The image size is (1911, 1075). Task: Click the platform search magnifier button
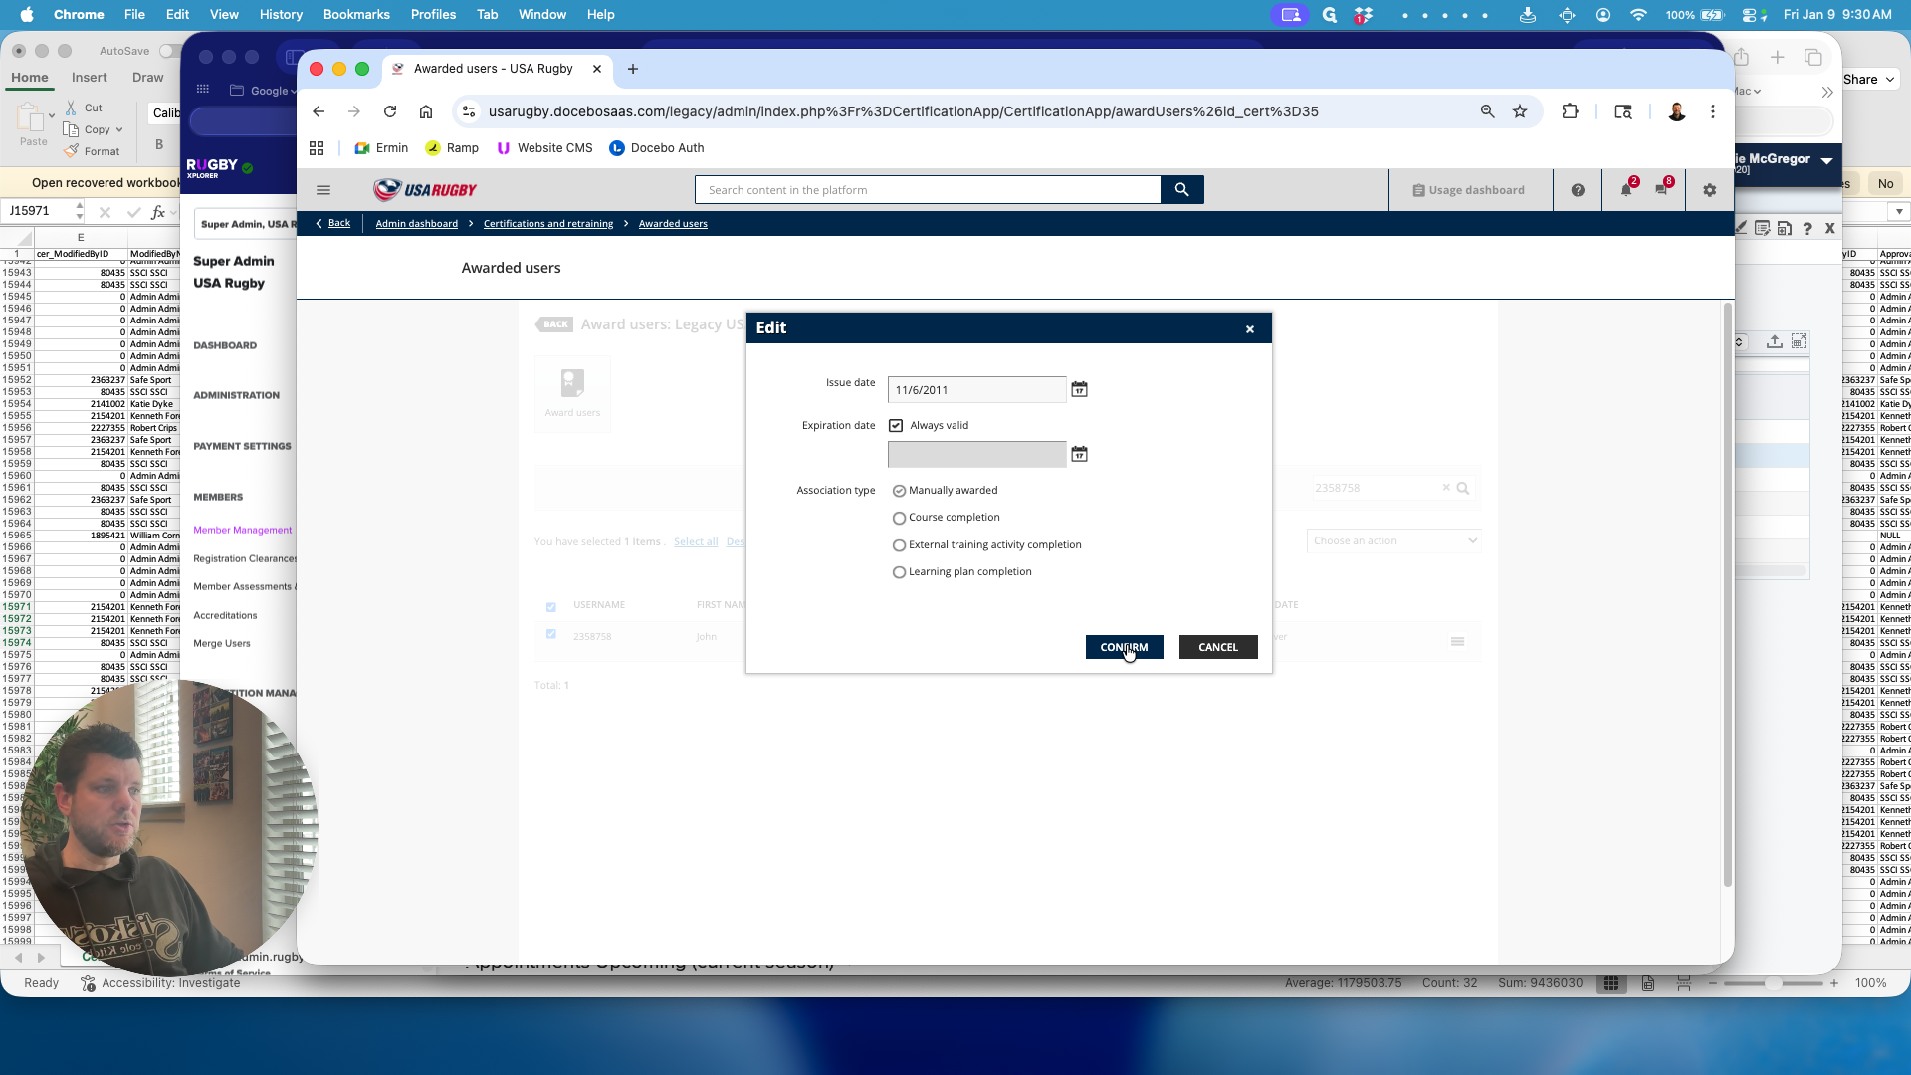tap(1181, 190)
